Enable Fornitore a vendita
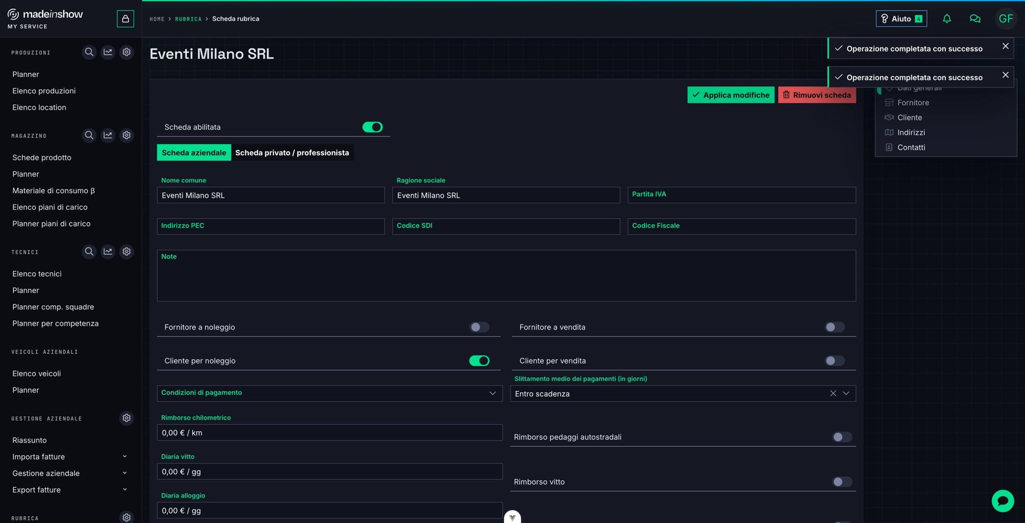The image size is (1025, 523). pyautogui.click(x=834, y=327)
